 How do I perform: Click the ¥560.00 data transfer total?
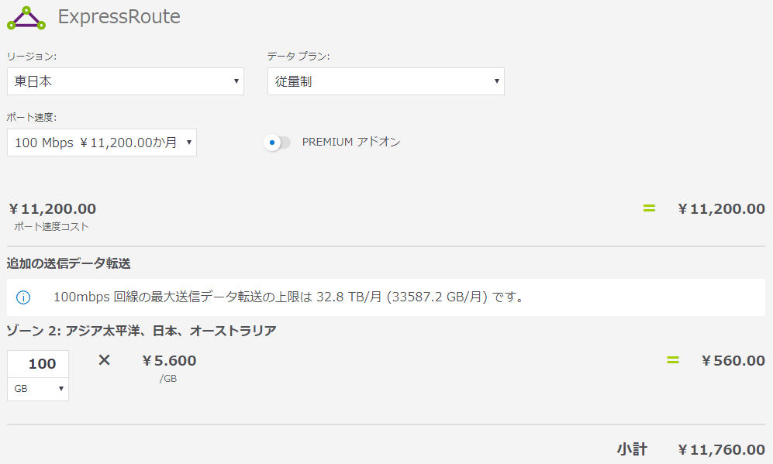[733, 361]
